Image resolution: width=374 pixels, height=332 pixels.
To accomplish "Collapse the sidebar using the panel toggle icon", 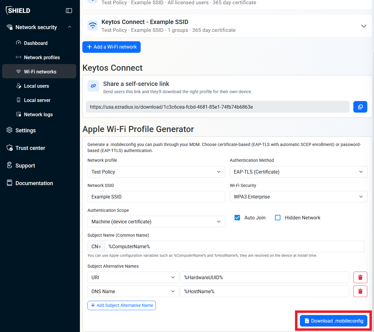I will tap(69, 11).
